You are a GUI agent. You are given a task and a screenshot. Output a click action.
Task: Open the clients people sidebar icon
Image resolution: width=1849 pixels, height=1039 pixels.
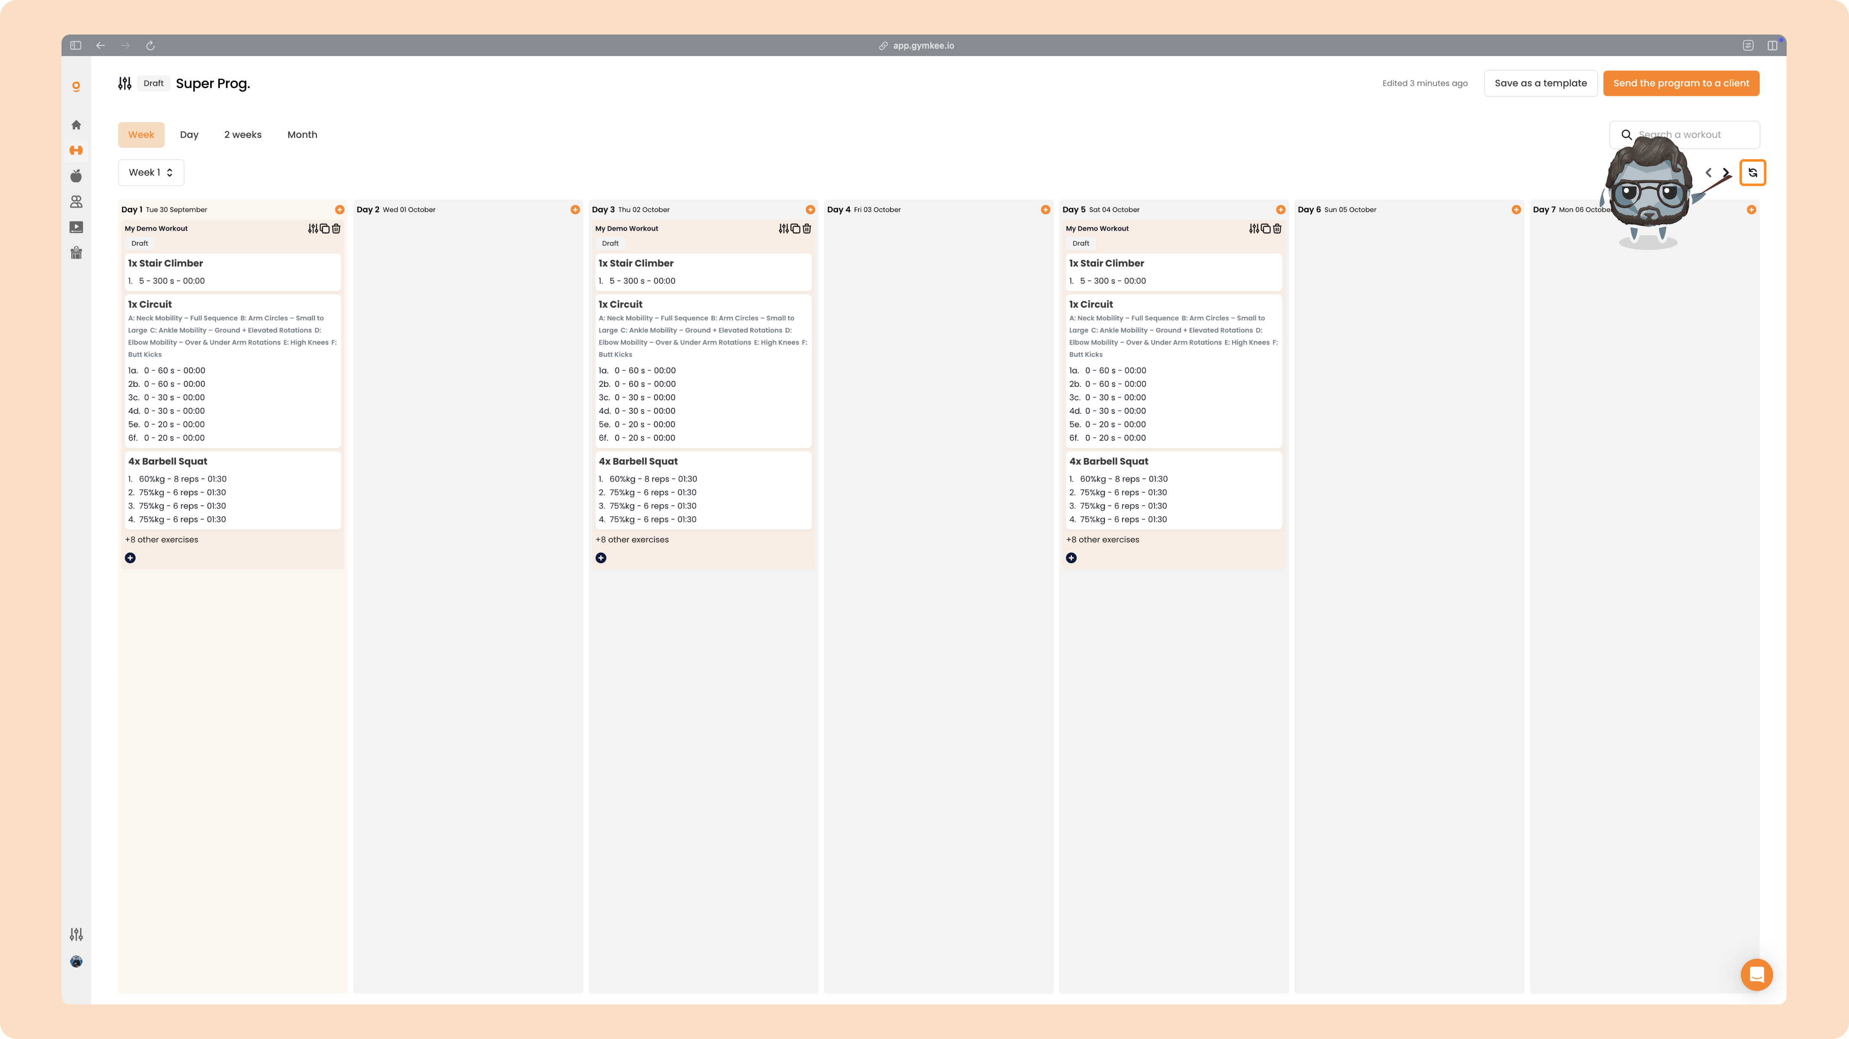(76, 202)
